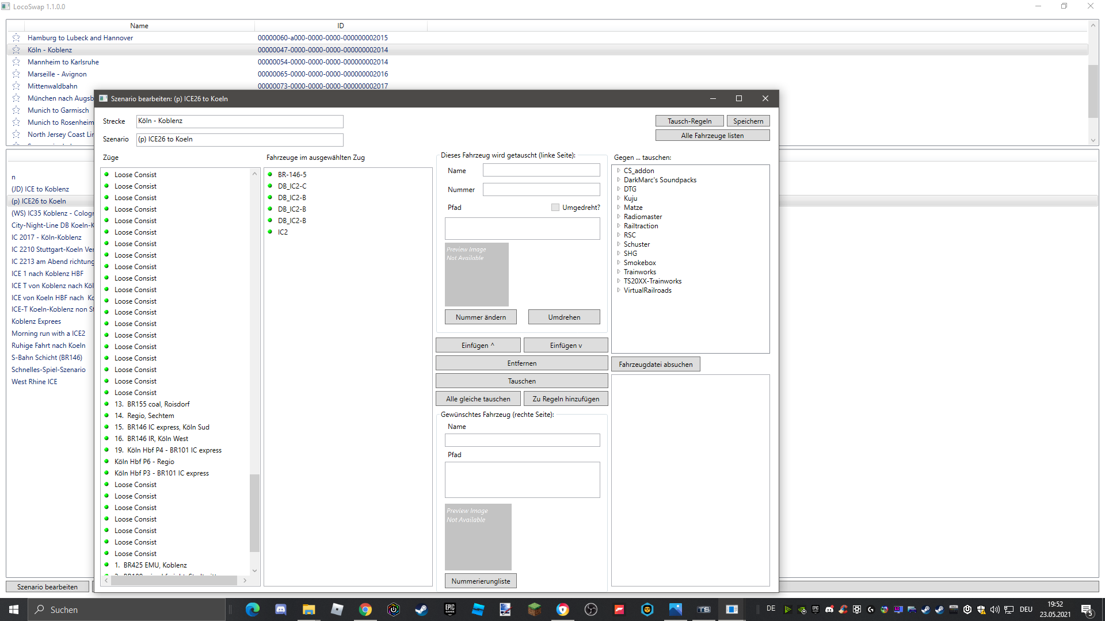Click the Züge list vertical scrollbar thumb
This screenshot has width=1105, height=621.
pyautogui.click(x=254, y=512)
